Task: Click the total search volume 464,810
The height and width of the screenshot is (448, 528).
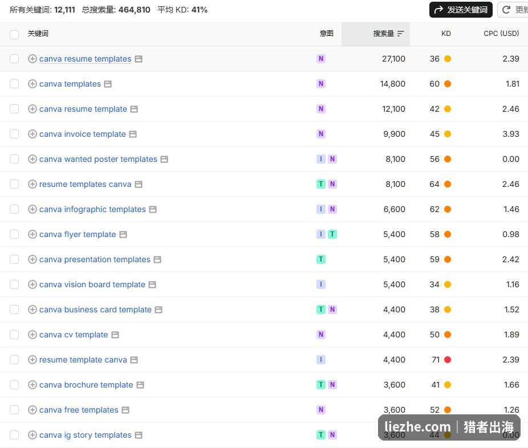Action: (x=135, y=10)
